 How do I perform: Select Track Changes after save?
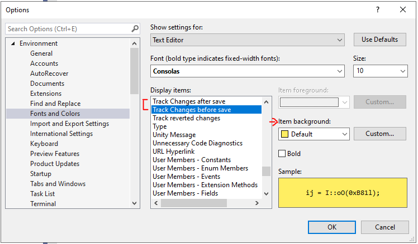point(189,101)
